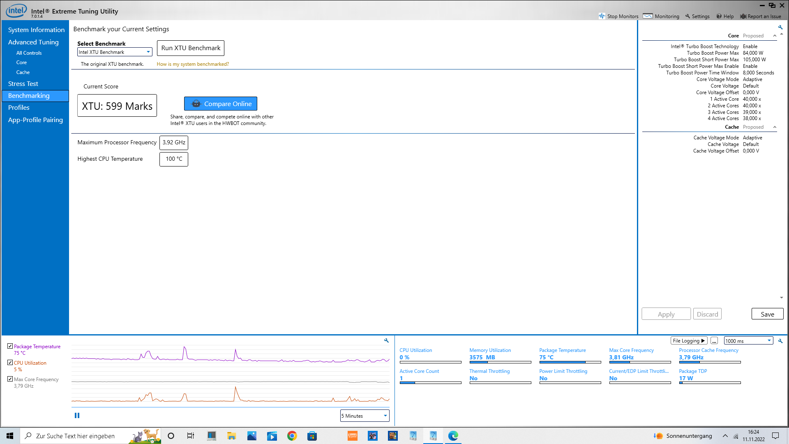Open Task View in taskbar
The image size is (789, 444).
(x=190, y=436)
